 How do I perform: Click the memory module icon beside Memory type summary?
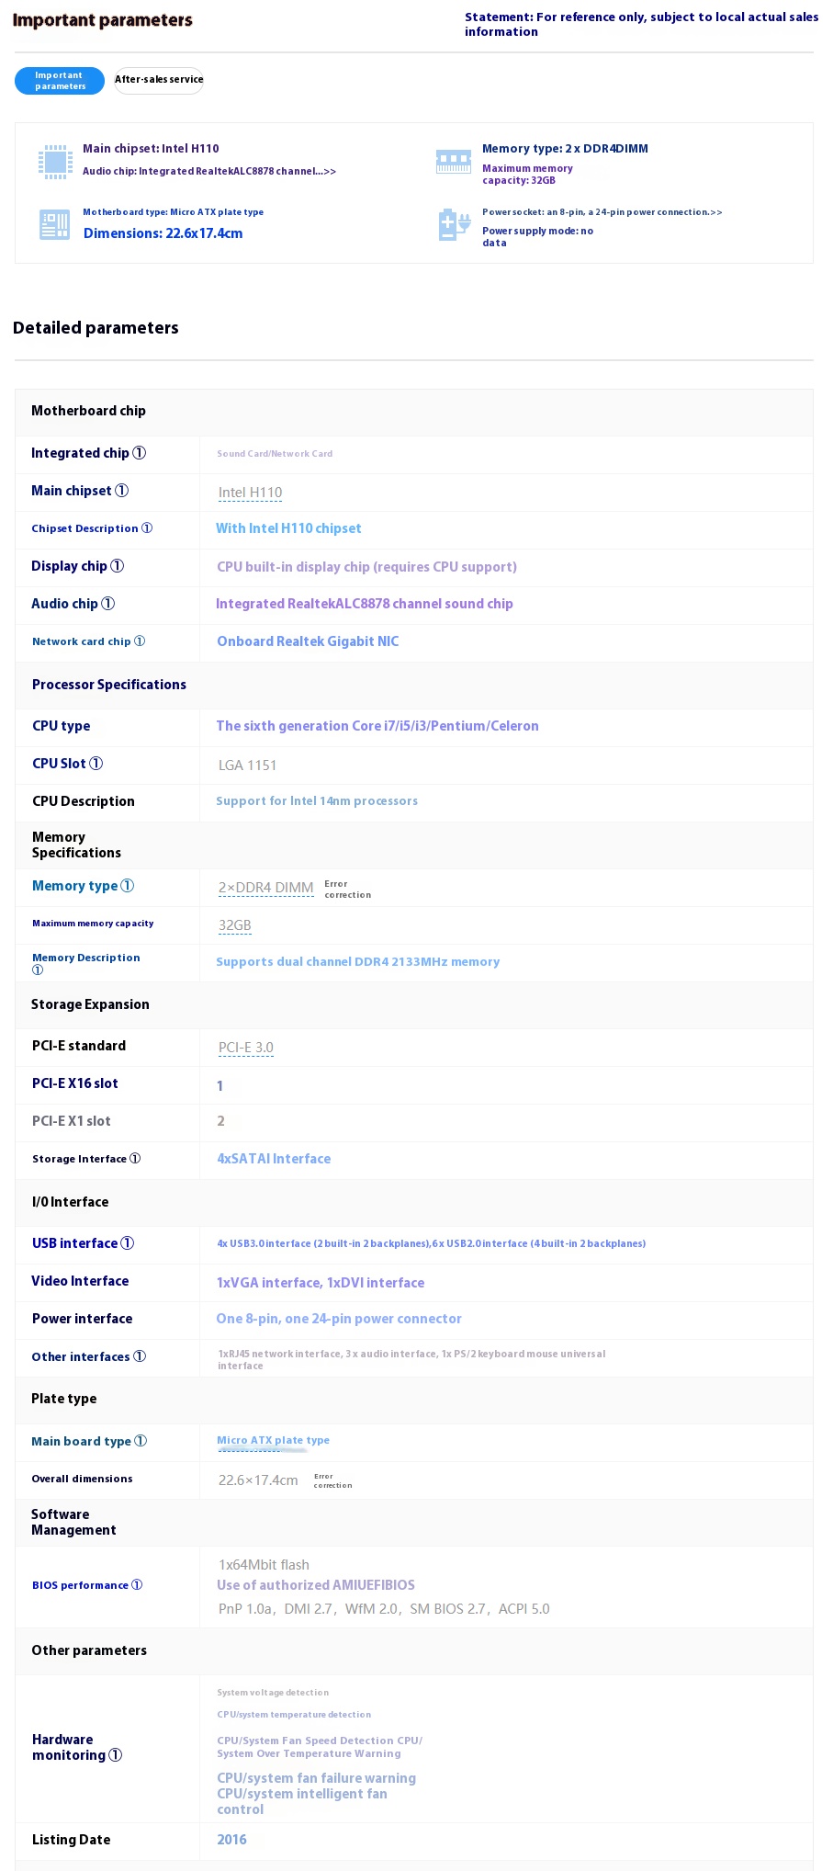454,162
